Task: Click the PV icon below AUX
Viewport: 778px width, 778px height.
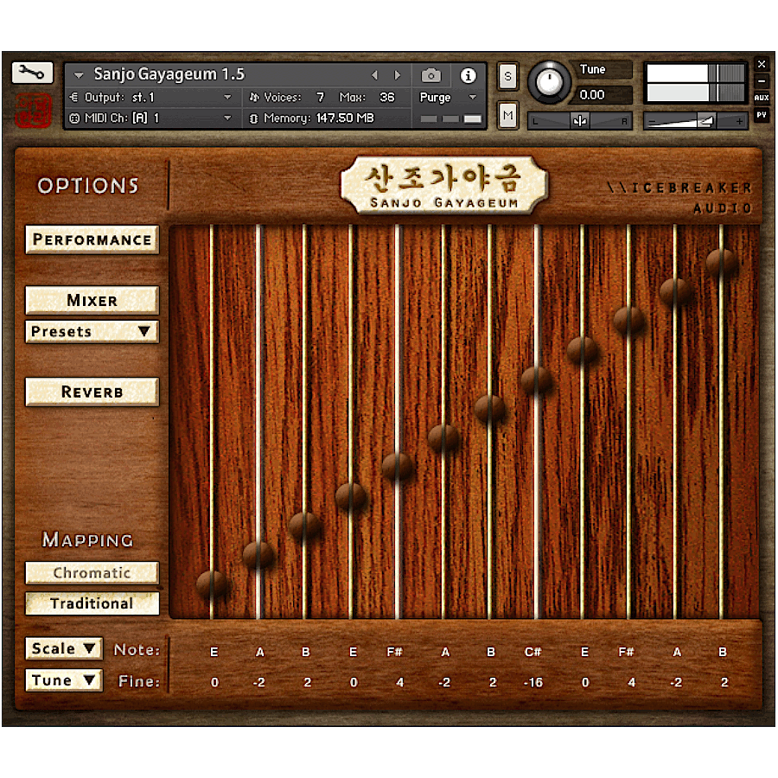Action: (x=760, y=113)
